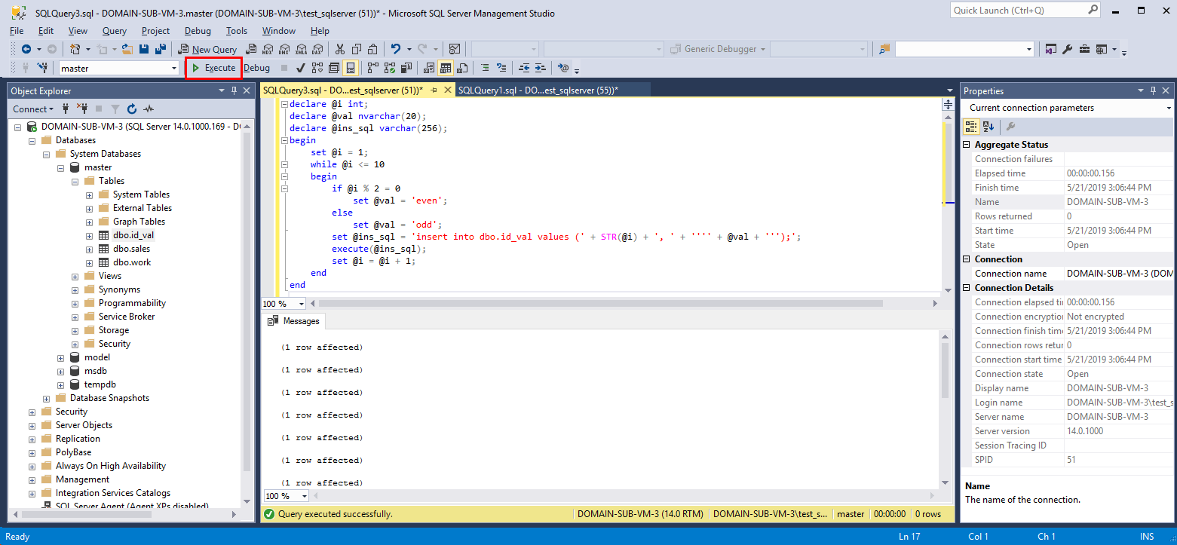Toggle Results to Text mode
This screenshot has width=1177, height=545.
429,68
